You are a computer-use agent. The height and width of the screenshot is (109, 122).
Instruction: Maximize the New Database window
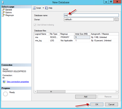111,2
